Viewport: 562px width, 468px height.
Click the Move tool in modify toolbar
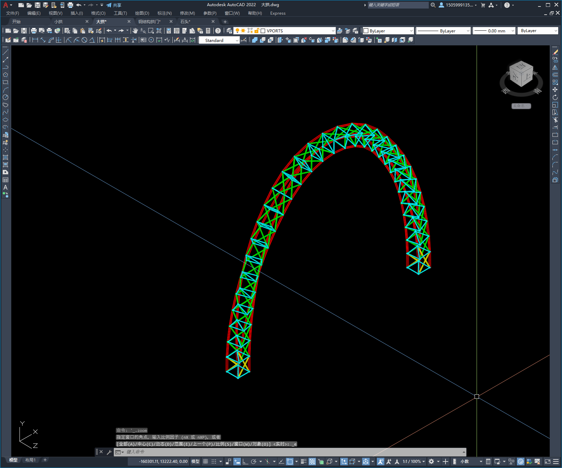tap(555, 90)
